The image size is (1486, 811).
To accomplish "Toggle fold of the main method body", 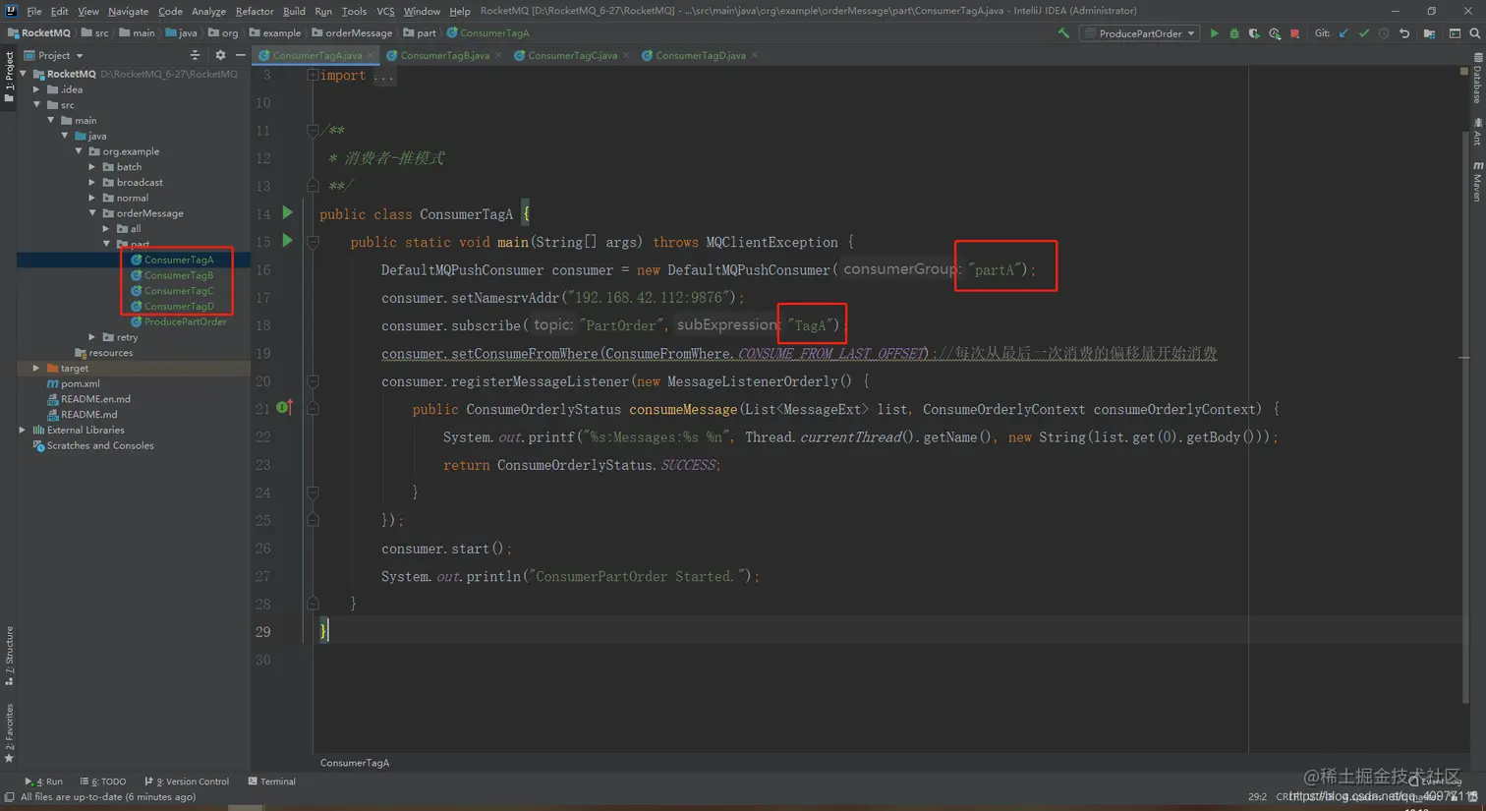I will 313,242.
